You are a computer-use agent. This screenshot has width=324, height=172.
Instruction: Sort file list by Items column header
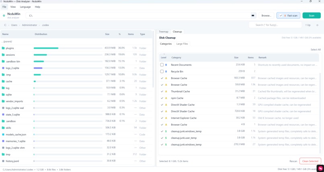131,34
